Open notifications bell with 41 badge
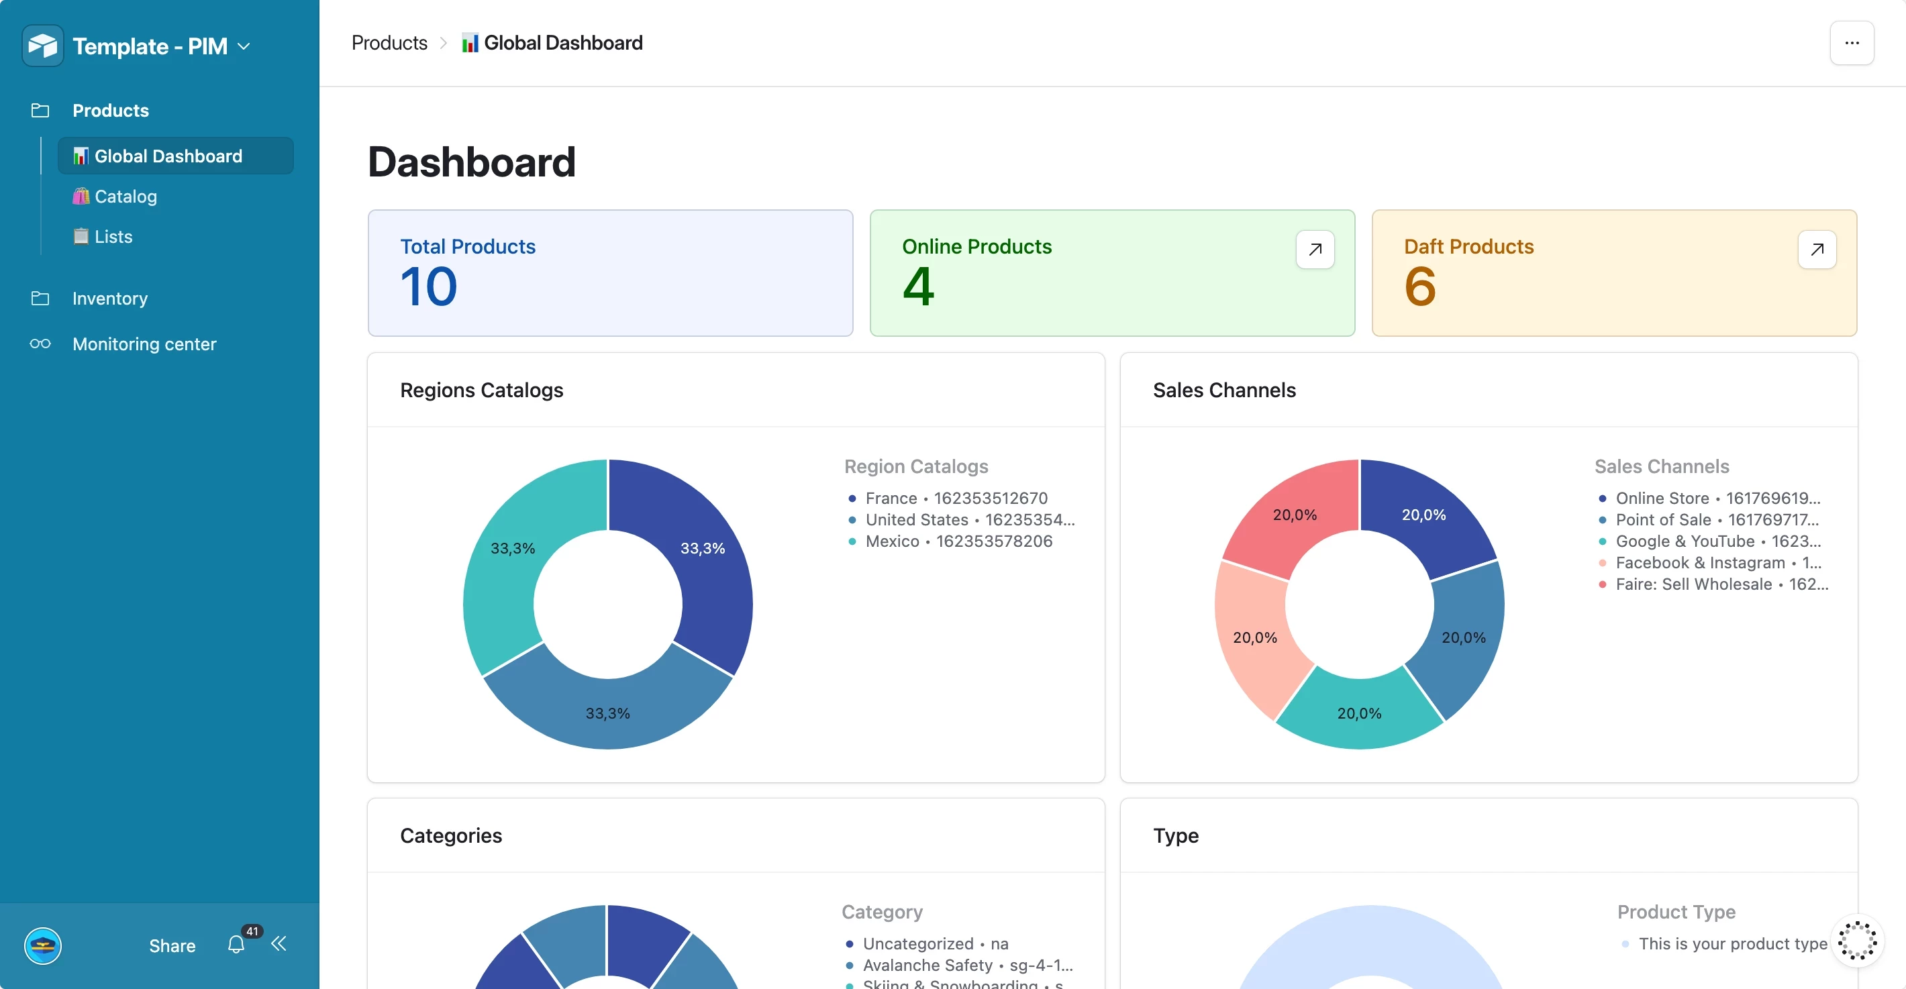Image resolution: width=1906 pixels, height=989 pixels. coord(236,945)
